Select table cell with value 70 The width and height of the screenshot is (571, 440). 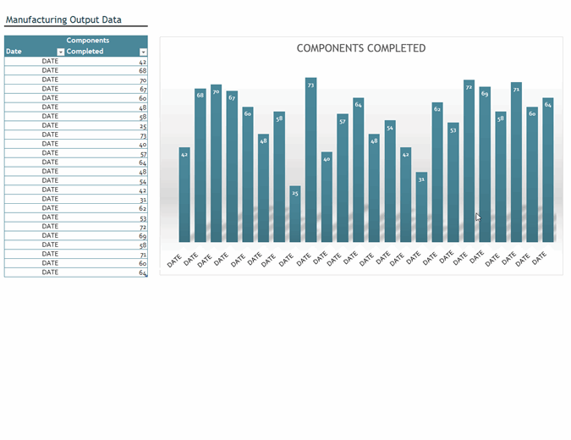point(107,80)
